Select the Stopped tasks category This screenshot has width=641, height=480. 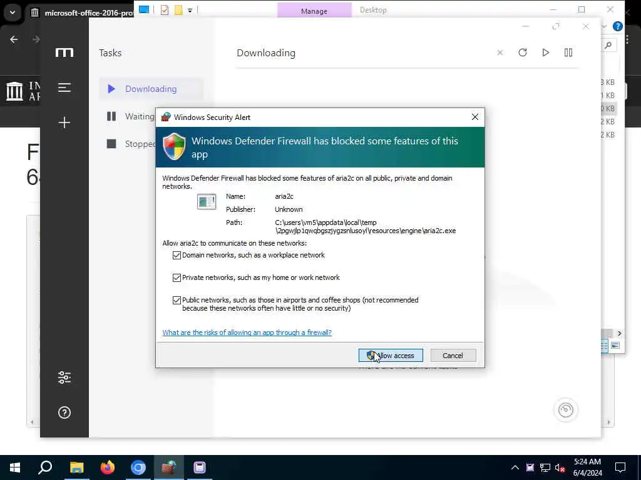click(x=130, y=144)
